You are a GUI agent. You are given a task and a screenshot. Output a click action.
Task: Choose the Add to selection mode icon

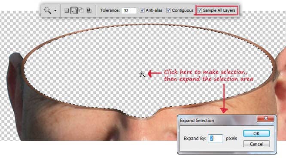click(x=74, y=10)
